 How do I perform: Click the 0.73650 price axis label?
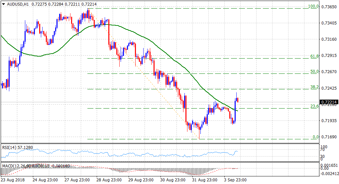(327, 7)
